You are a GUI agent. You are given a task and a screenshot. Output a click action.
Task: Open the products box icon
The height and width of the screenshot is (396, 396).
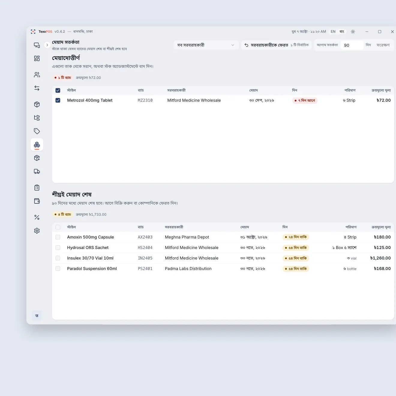[37, 104]
